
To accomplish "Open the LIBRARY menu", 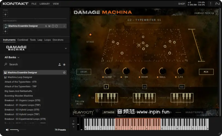I will point(45,4).
